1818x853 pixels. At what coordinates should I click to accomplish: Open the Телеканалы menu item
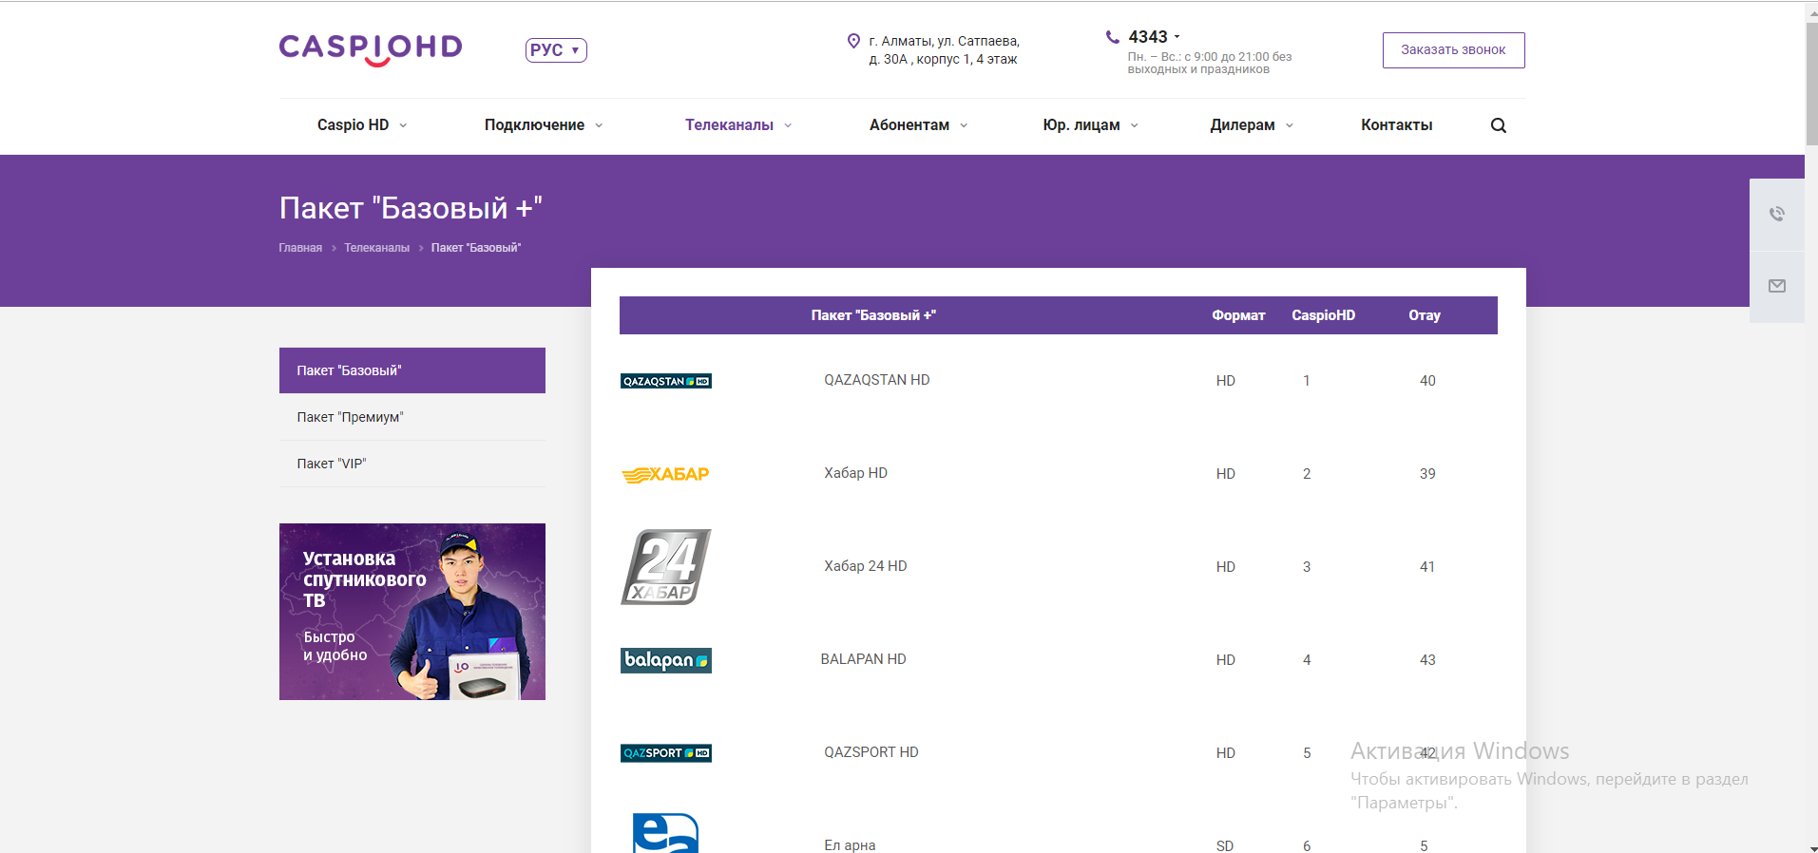click(x=729, y=125)
